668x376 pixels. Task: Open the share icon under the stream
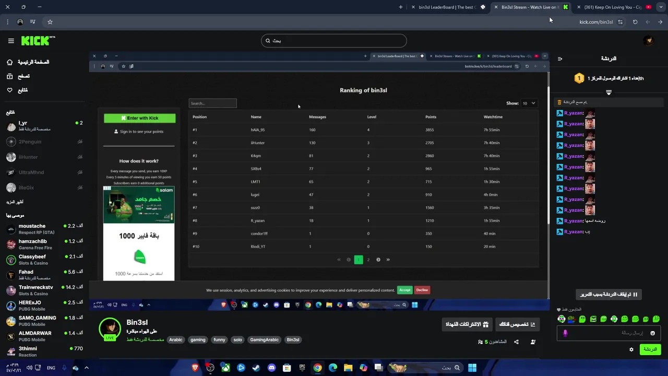(516, 342)
